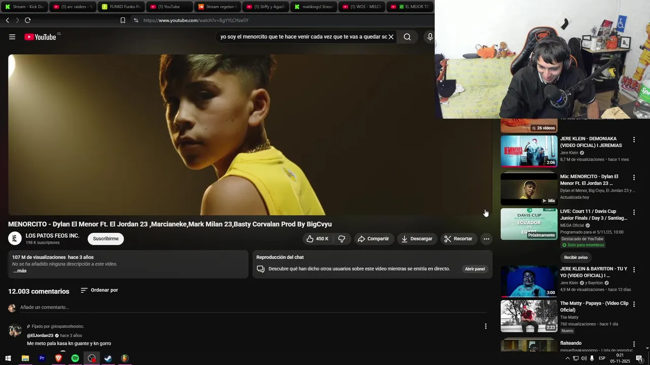Open Steam from the taskbar

pyautogui.click(x=108, y=358)
